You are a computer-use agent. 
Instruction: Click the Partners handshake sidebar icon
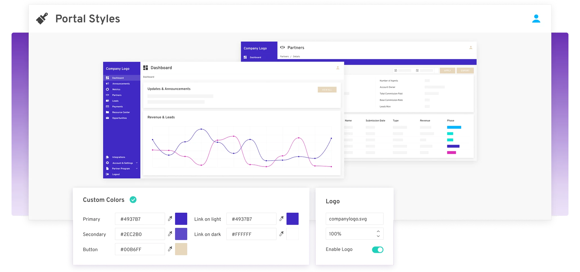point(107,95)
